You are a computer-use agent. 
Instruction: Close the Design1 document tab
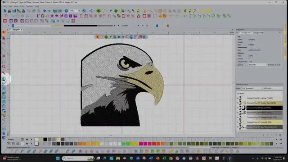[x=22, y=30]
